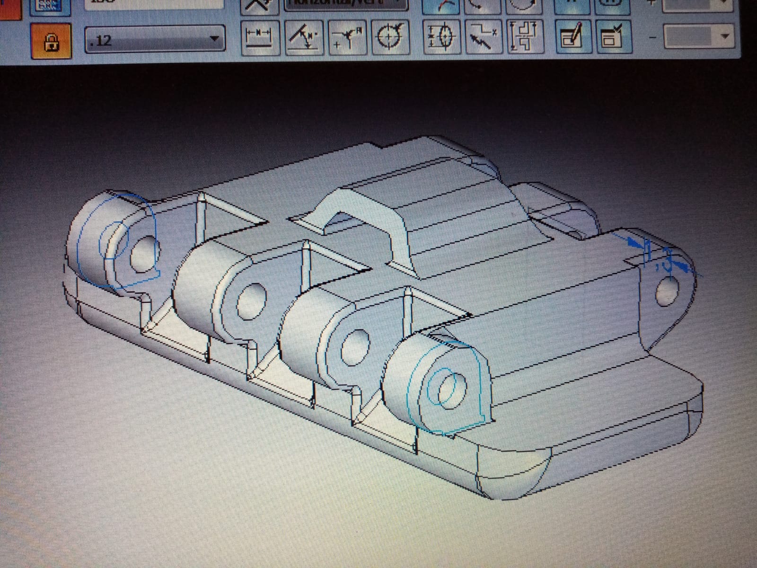Click the window with checkmark icon
757x568 pixels.
point(614,37)
